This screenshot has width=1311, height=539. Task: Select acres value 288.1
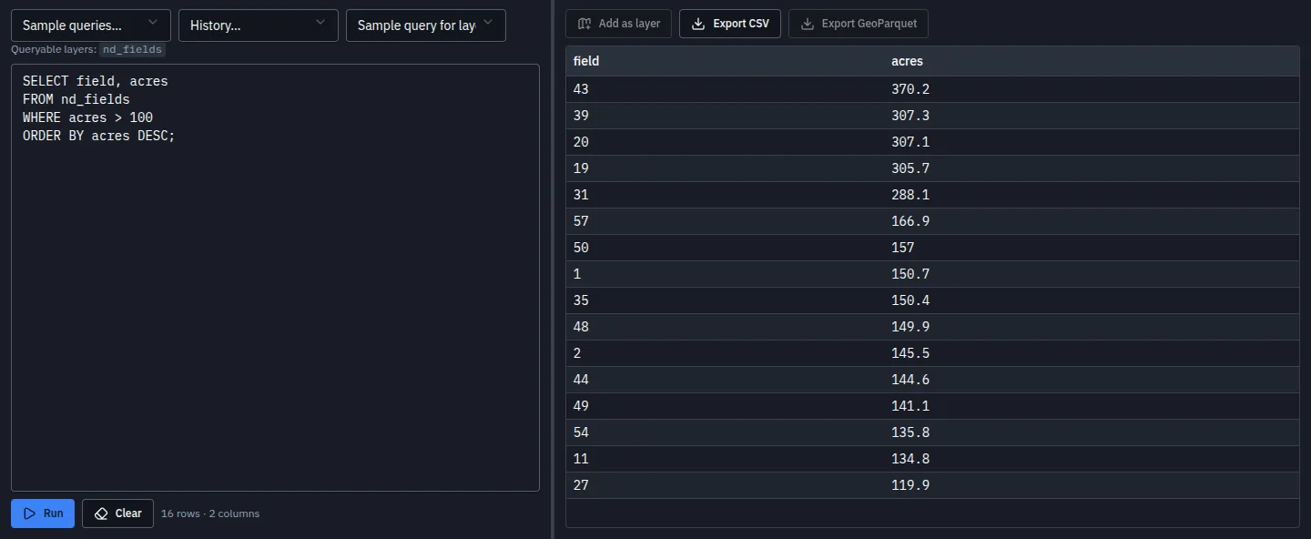tap(1091, 195)
